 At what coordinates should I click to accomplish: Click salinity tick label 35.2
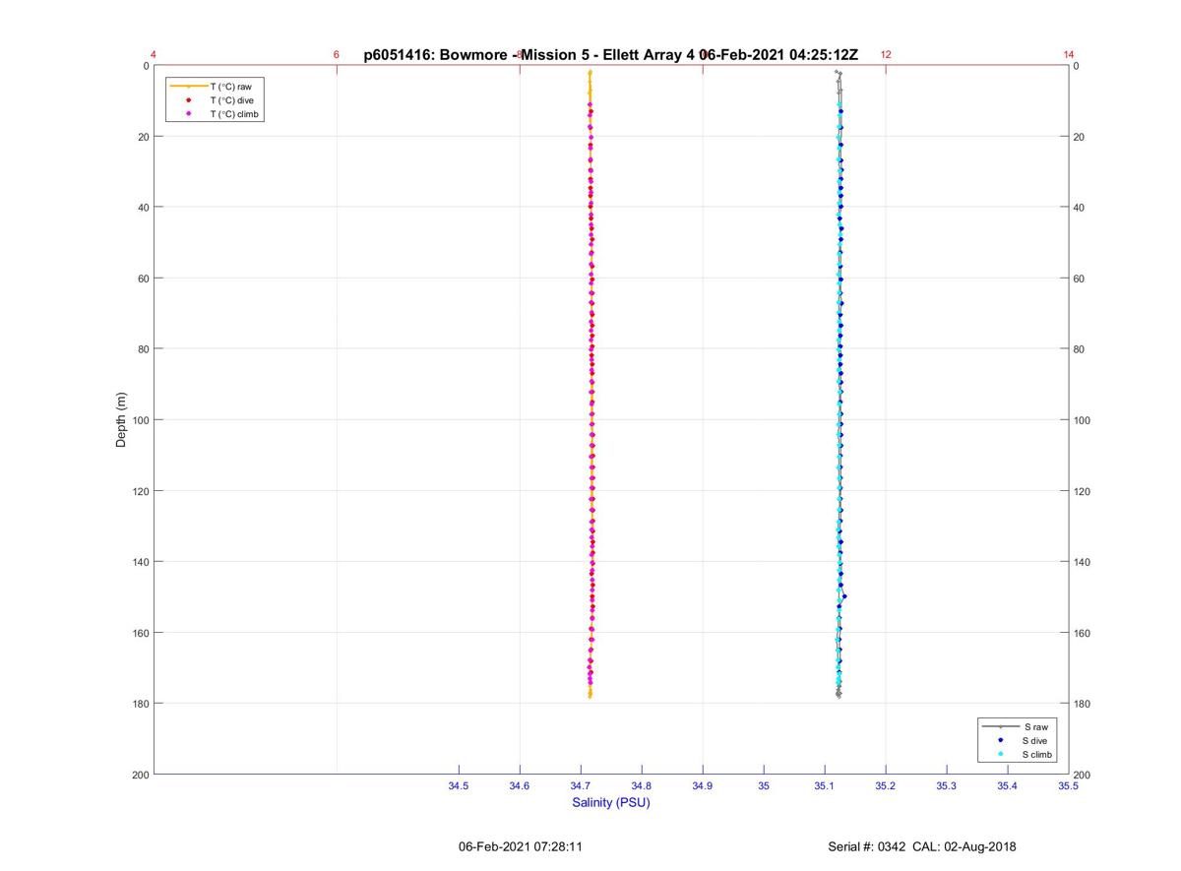886,786
